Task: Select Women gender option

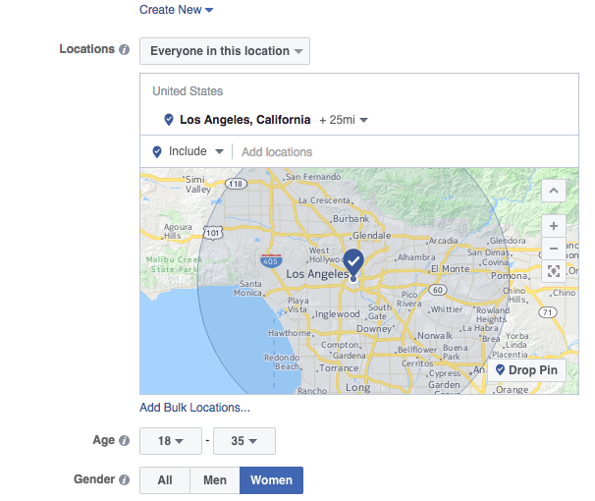Action: [x=271, y=480]
